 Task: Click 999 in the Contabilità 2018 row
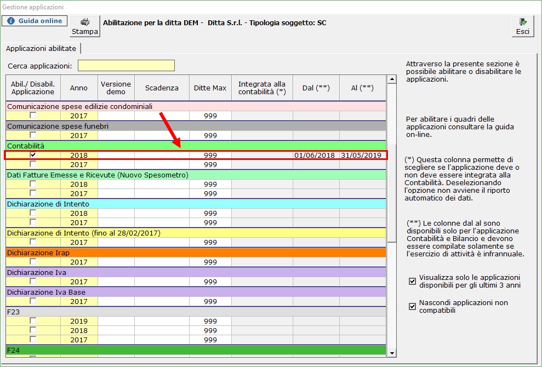[x=210, y=155]
